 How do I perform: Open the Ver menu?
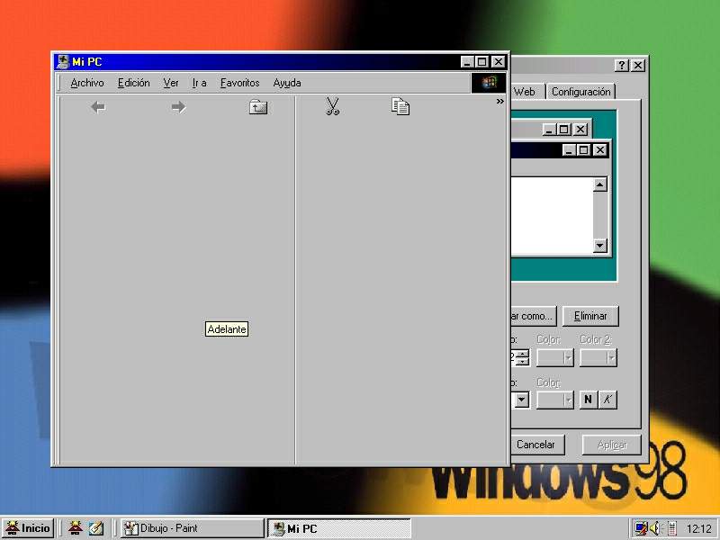click(x=171, y=83)
